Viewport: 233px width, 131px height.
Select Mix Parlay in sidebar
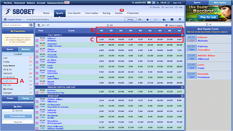pos(8,89)
